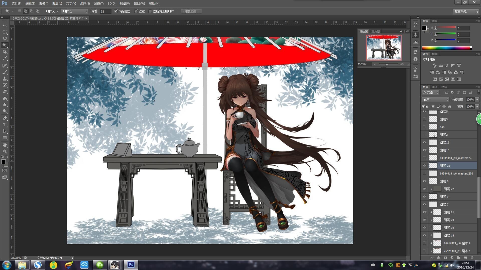Select the Type tool in toolbar
The height and width of the screenshot is (270, 481).
[5, 125]
